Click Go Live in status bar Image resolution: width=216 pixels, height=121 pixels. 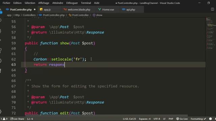click(x=182, y=119)
